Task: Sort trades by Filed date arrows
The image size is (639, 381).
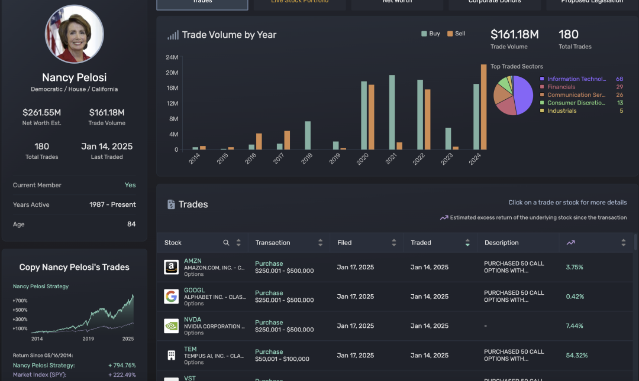Action: tap(393, 243)
